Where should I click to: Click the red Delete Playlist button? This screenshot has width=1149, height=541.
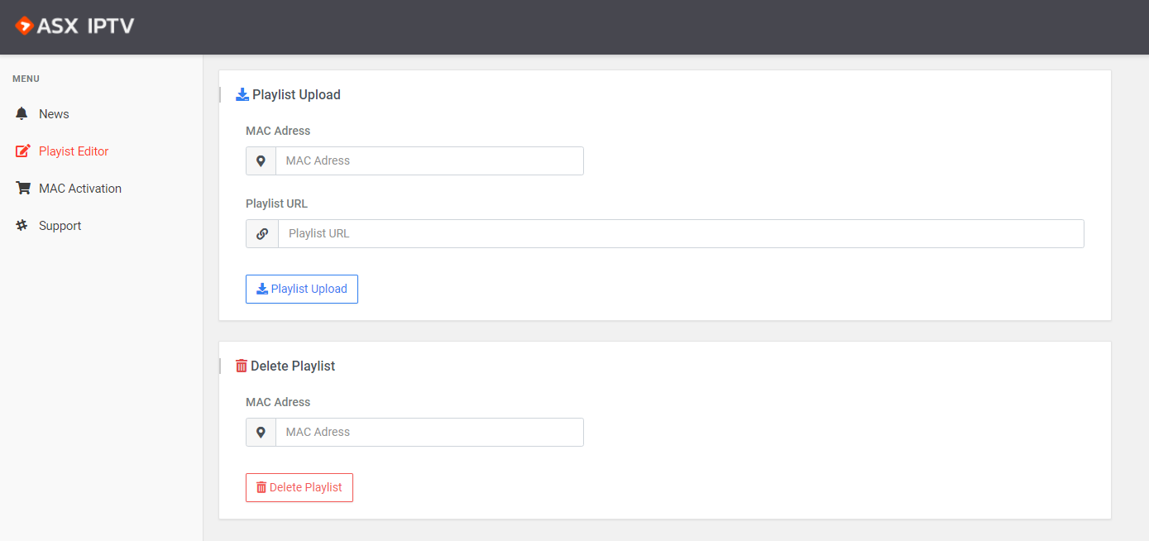point(299,487)
